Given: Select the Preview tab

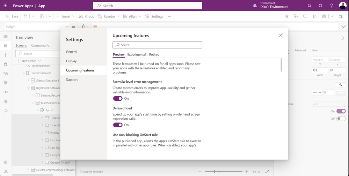Looking at the screenshot, I should pos(119,55).
